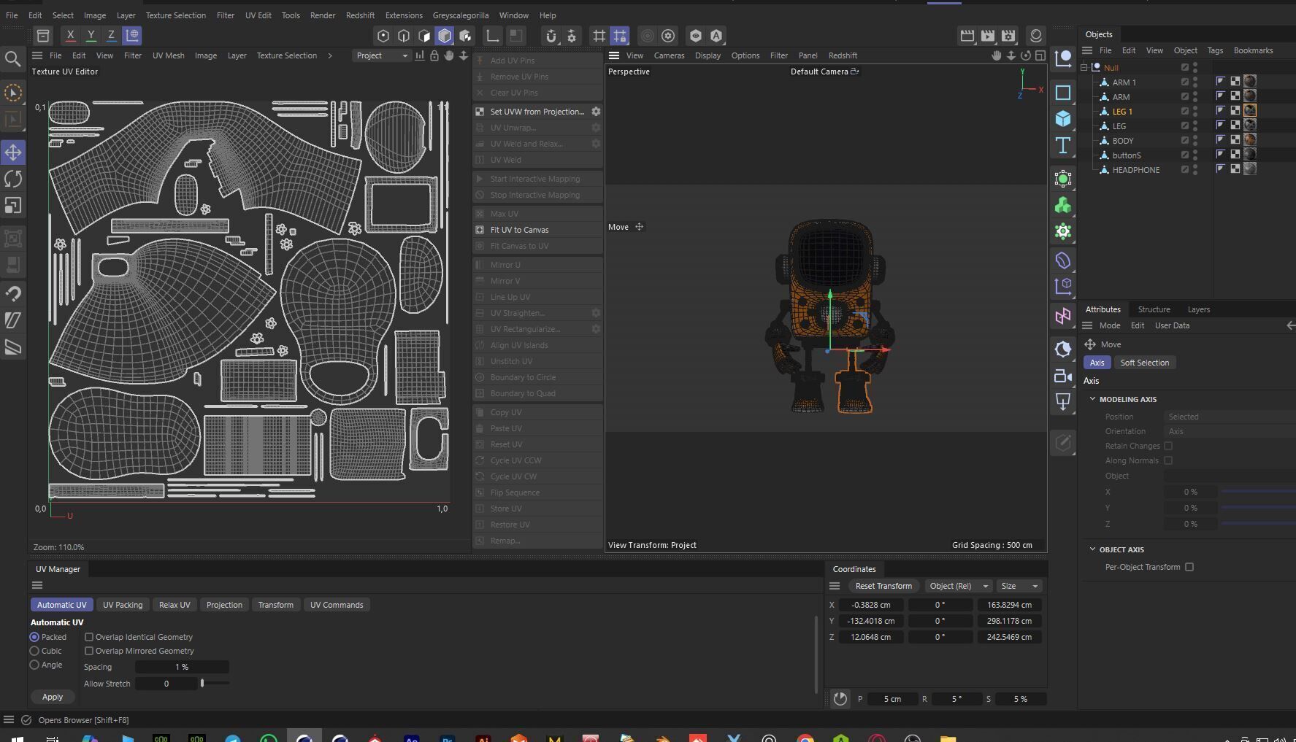The height and width of the screenshot is (742, 1296).
Task: Click Fit UV to Canvas
Action: [x=519, y=230]
